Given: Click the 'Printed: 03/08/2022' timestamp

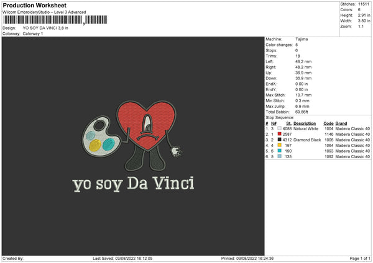Looking at the screenshot, I should [x=247, y=259].
